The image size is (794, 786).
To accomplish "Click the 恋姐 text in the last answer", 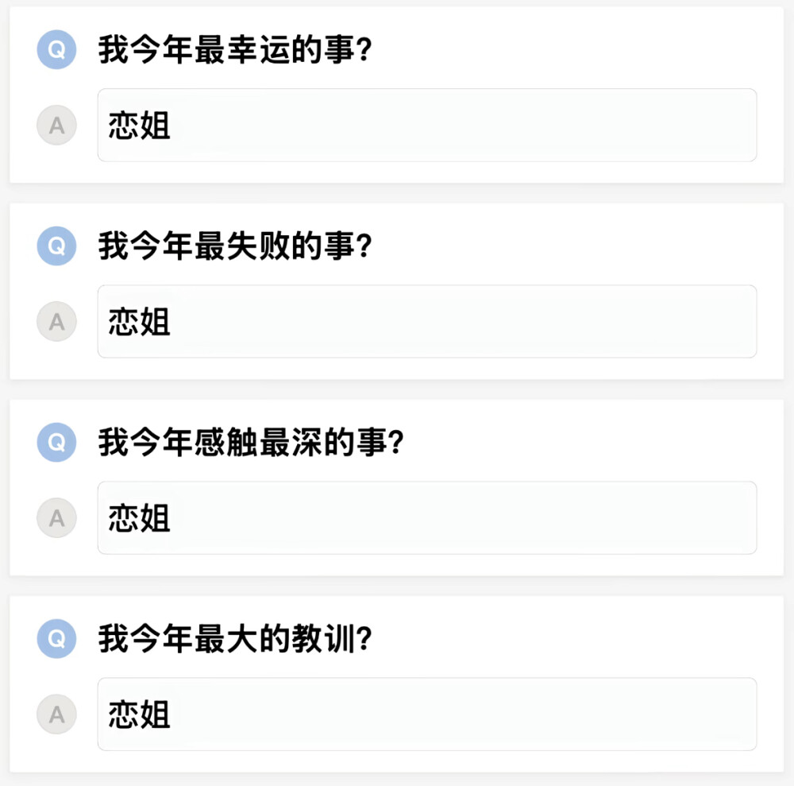I will pyautogui.click(x=137, y=714).
